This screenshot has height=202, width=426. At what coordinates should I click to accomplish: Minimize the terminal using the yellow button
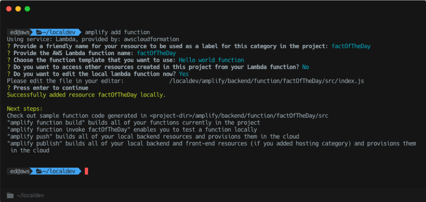coord(18,9)
